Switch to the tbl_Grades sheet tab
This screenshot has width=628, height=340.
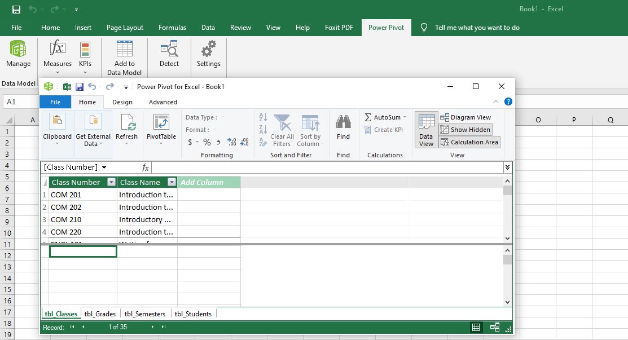[100, 314]
